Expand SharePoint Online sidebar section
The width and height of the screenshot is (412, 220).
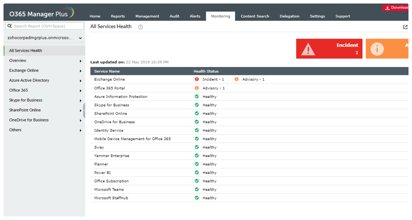(81, 110)
